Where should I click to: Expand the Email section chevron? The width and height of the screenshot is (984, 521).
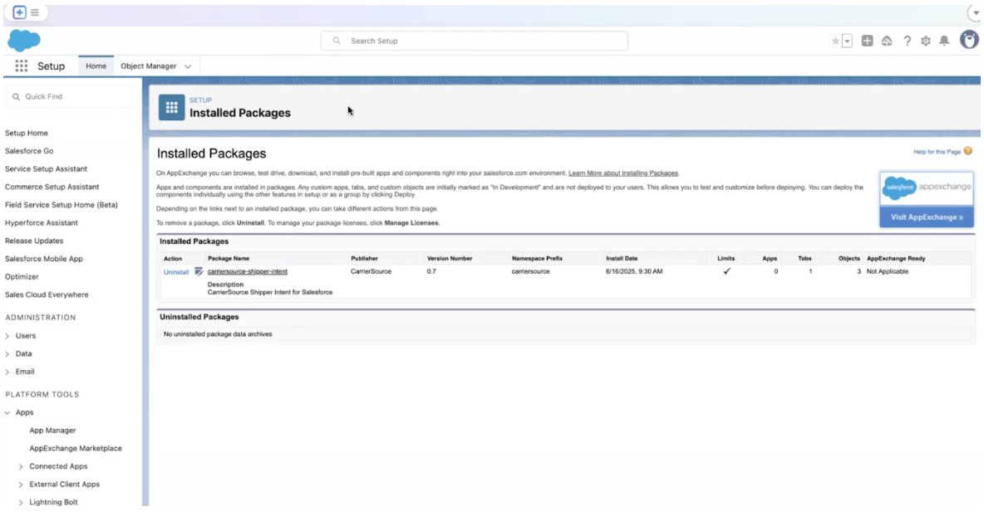(x=7, y=372)
